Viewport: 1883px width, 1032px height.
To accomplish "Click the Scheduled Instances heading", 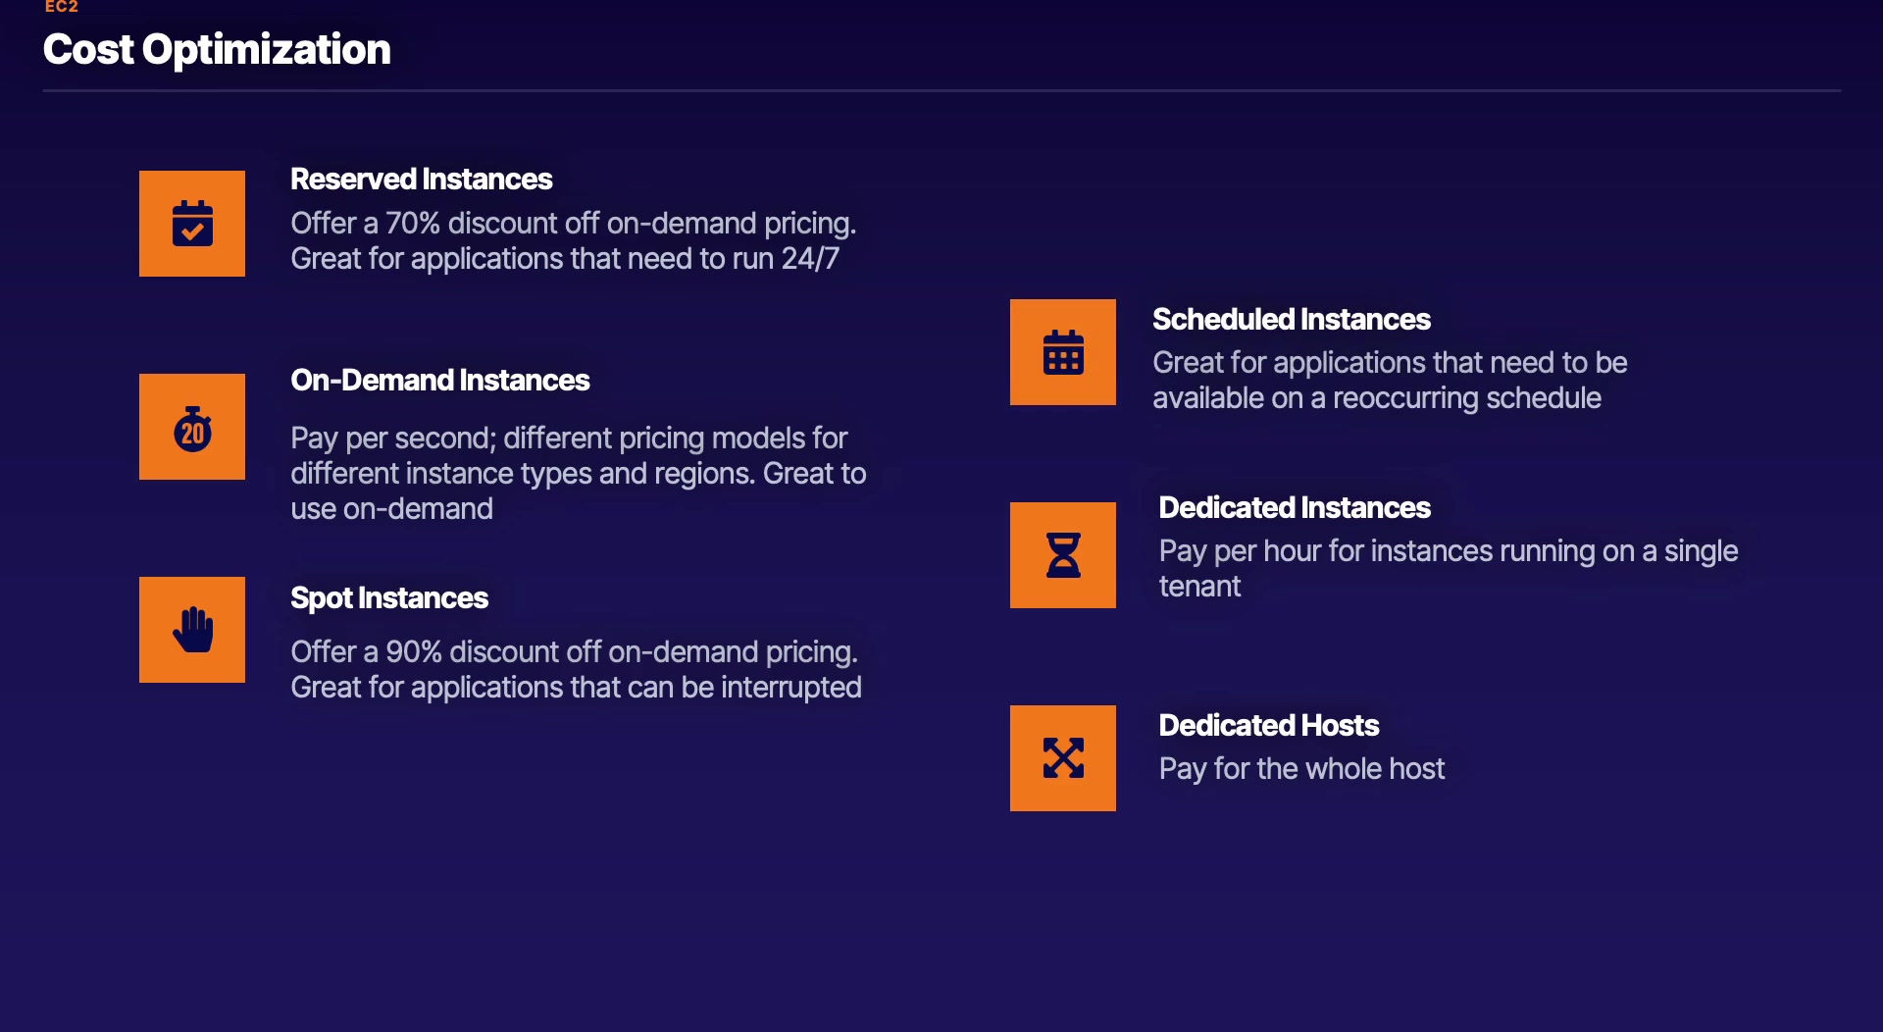I will click(1292, 320).
